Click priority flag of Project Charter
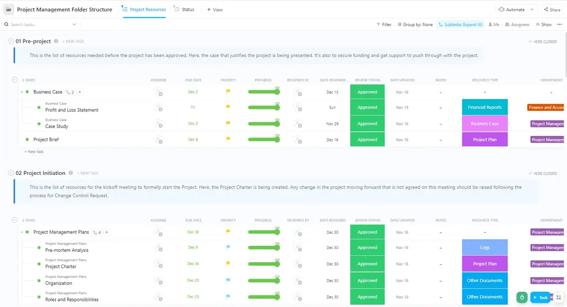Image resolution: width=567 pixels, height=307 pixels. (228, 264)
